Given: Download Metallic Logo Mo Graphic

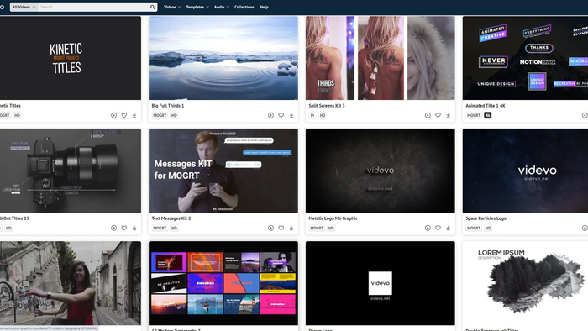Looking at the screenshot, I should click(448, 228).
